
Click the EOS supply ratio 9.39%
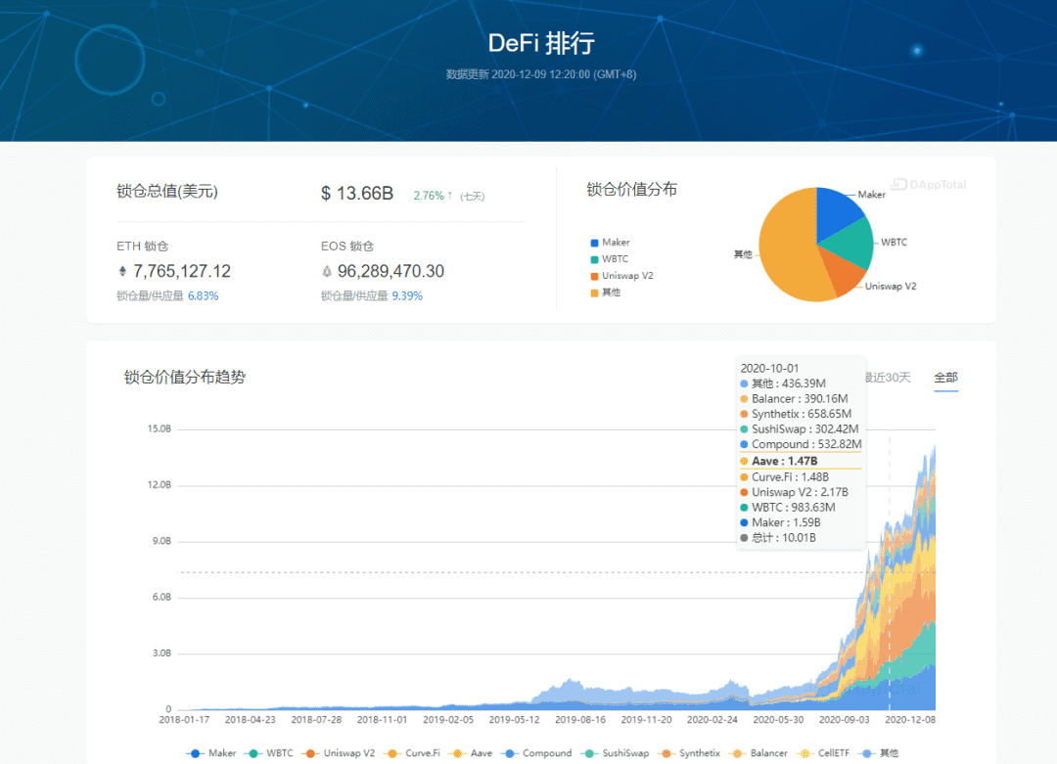tap(407, 295)
